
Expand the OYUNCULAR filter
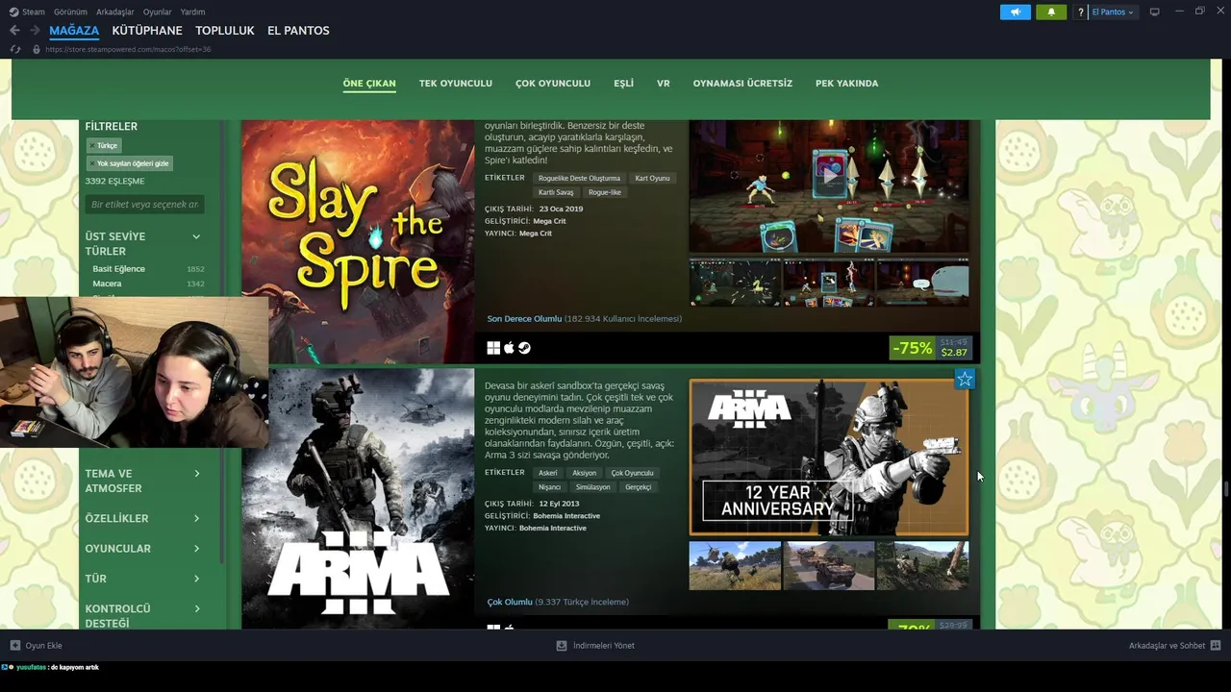tap(143, 549)
